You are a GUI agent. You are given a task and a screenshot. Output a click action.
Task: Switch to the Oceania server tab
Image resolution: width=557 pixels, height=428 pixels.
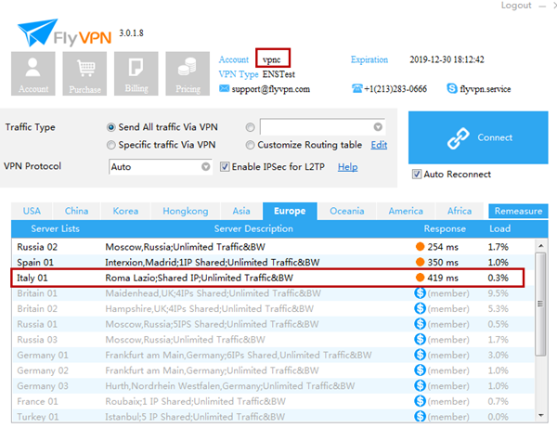click(x=346, y=211)
